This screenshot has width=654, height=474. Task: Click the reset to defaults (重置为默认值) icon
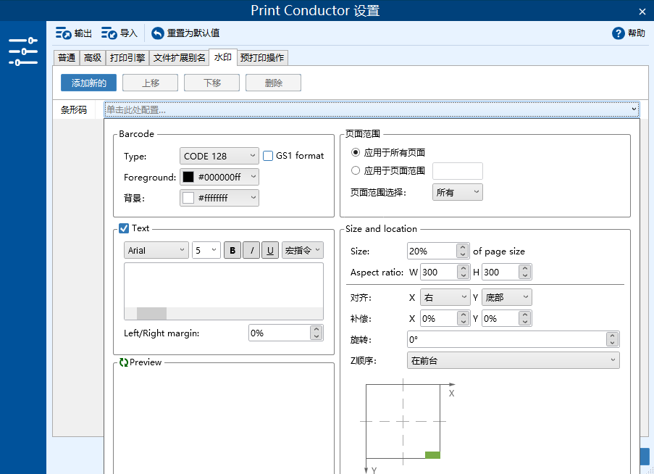[158, 33]
